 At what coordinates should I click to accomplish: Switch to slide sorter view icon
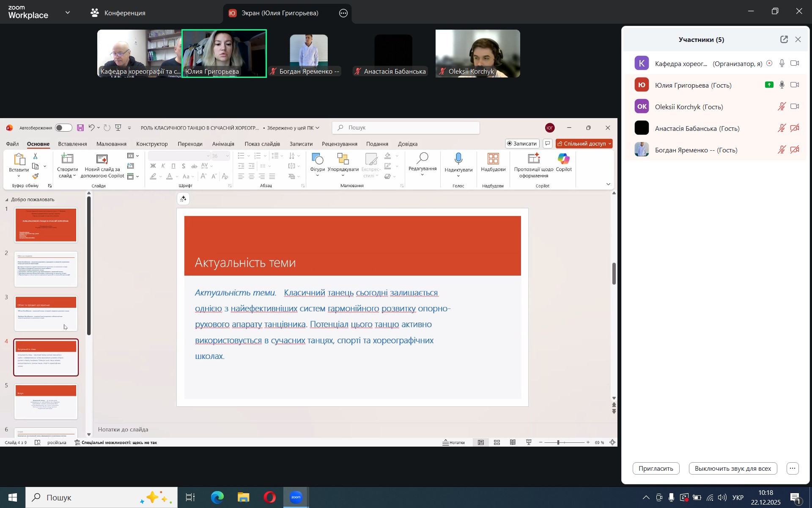point(497,442)
